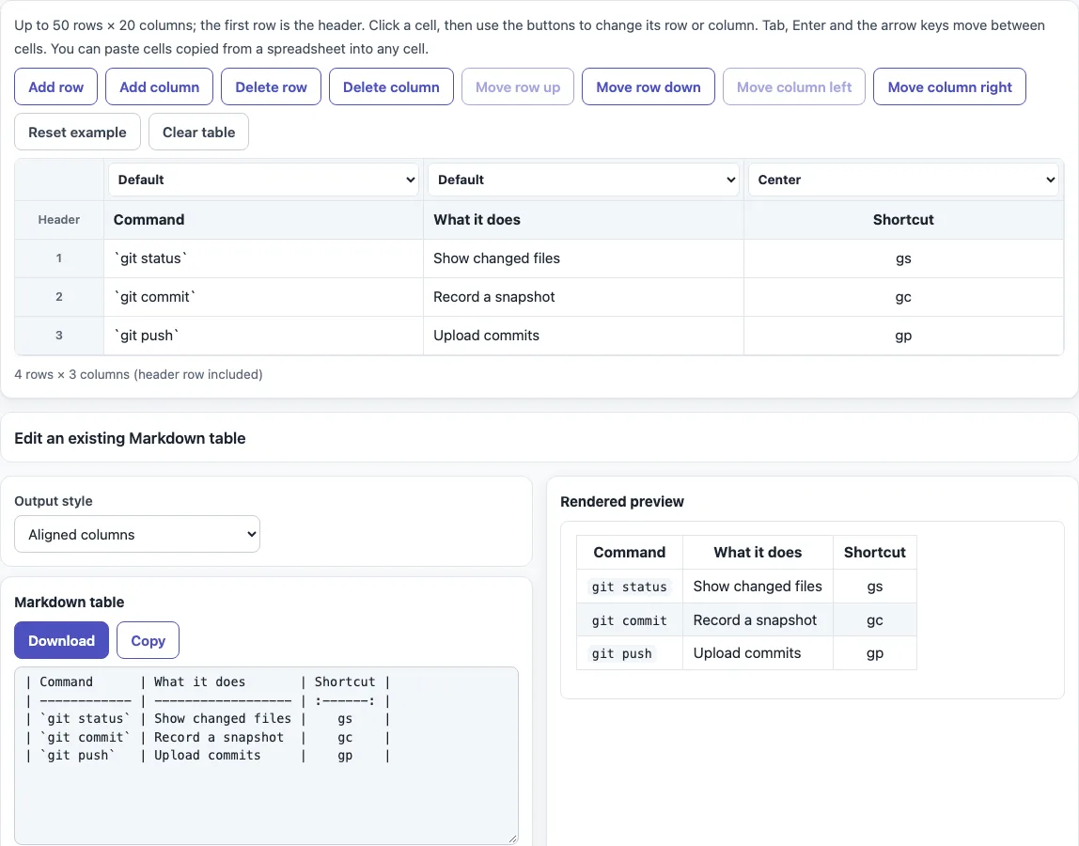Select the gp shortcut editor cell
This screenshot has height=846, width=1079.
click(903, 336)
